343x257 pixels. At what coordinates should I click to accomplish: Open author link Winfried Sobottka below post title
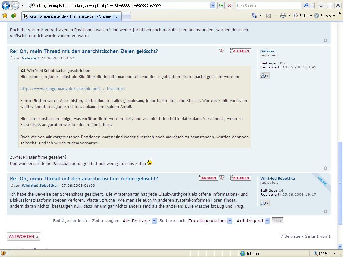(x=39, y=185)
